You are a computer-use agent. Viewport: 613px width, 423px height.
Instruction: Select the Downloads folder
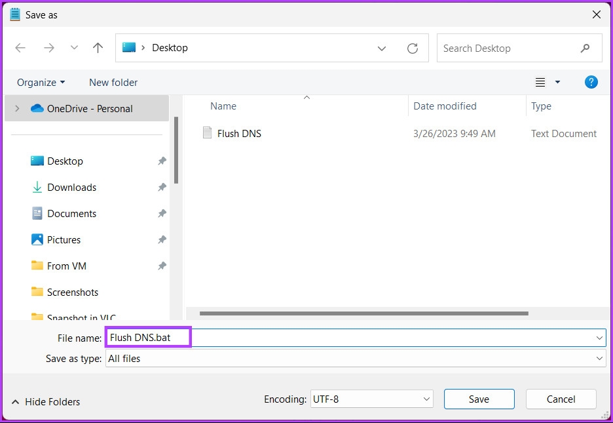(70, 187)
